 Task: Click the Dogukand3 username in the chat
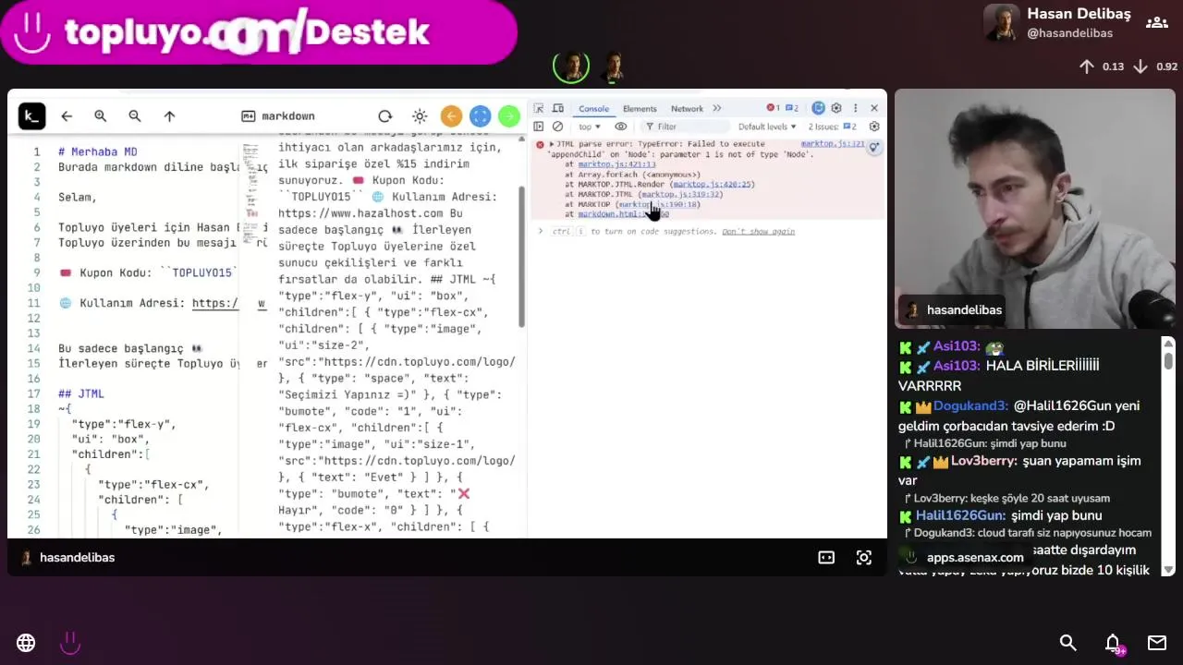(970, 405)
